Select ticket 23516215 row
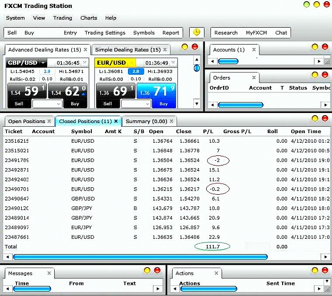Viewport: 332px width, 296px height. (166, 141)
